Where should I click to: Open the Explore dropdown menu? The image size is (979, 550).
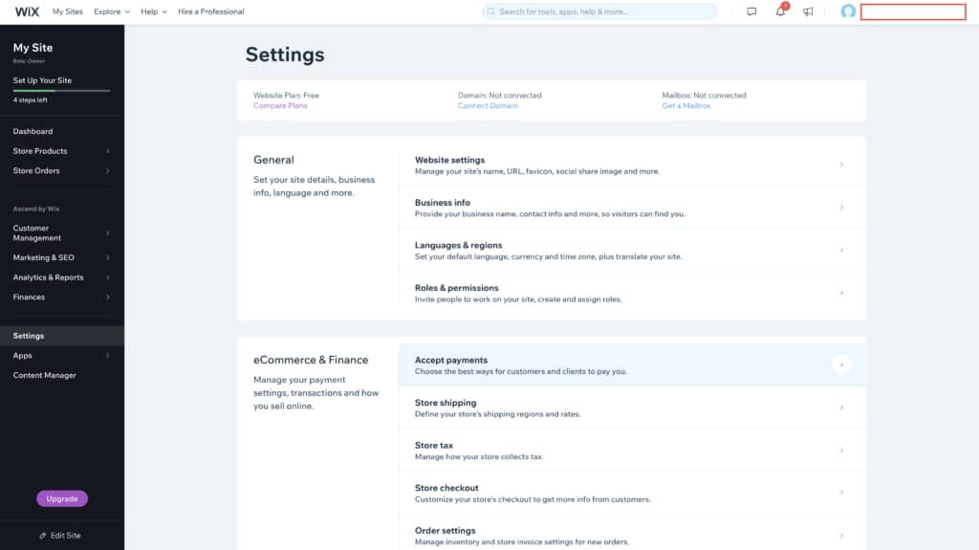[112, 11]
